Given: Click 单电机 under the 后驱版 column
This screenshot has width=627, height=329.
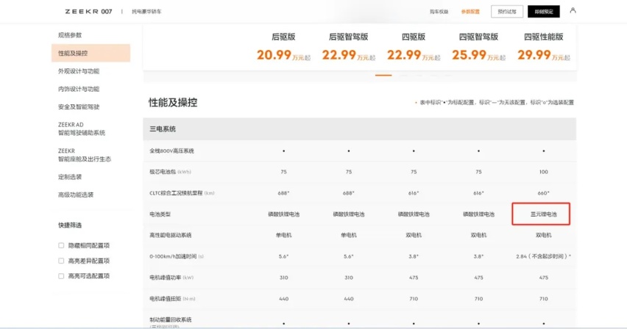Looking at the screenshot, I should (x=283, y=235).
